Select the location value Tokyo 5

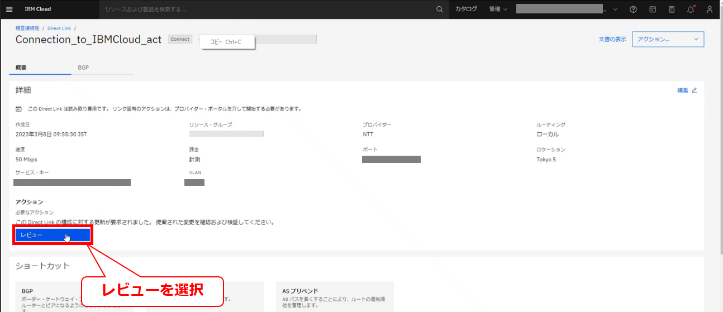(546, 159)
